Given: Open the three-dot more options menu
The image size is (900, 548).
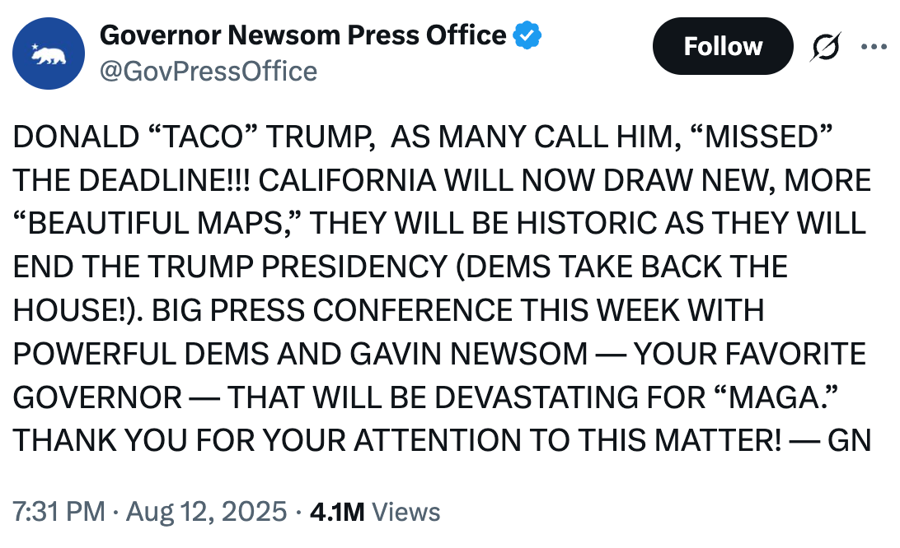Looking at the screenshot, I should 874,47.
